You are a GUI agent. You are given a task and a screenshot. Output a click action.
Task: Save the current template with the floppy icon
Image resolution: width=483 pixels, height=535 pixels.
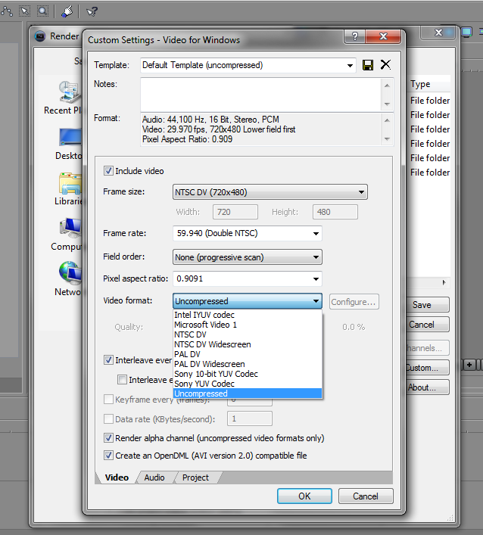click(369, 65)
